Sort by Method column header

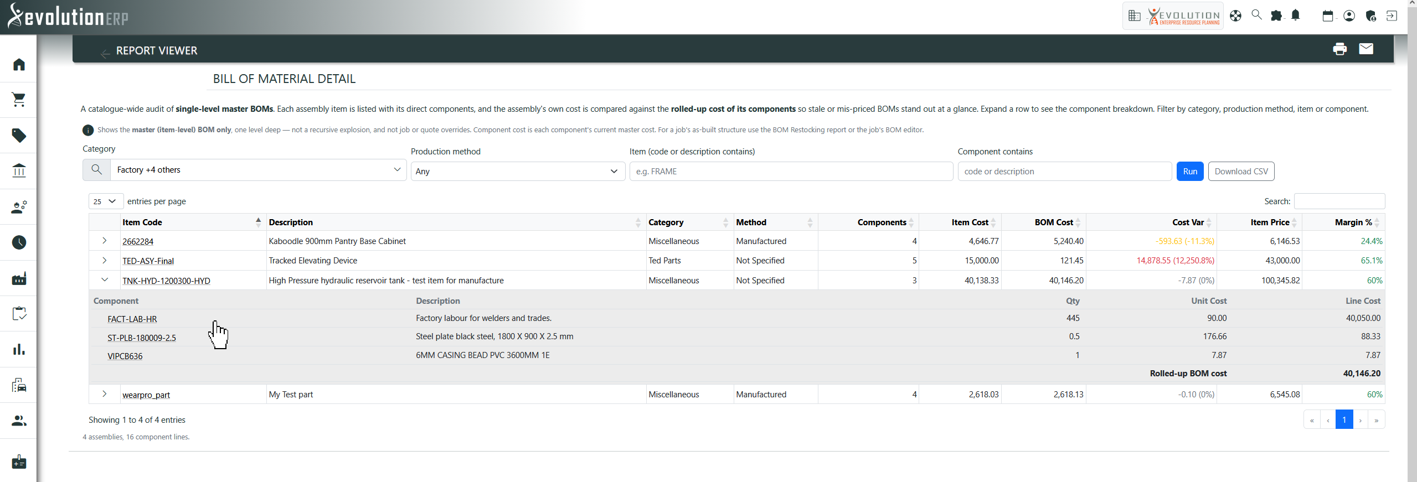pos(775,222)
